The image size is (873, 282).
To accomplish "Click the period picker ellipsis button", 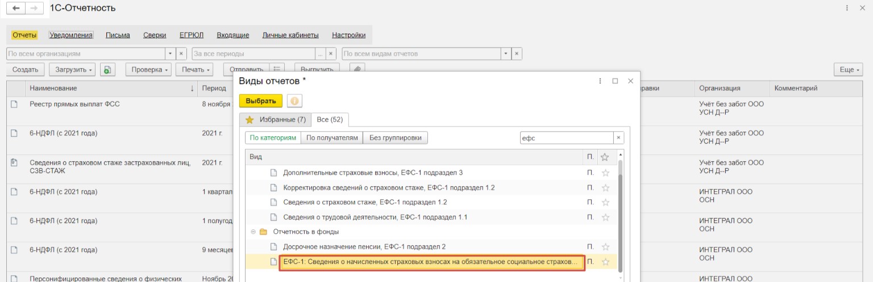I will click(x=320, y=54).
